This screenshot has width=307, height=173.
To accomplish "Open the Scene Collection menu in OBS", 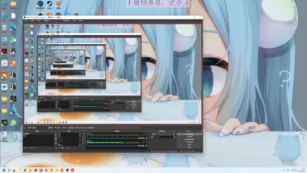I will coord(66,20).
